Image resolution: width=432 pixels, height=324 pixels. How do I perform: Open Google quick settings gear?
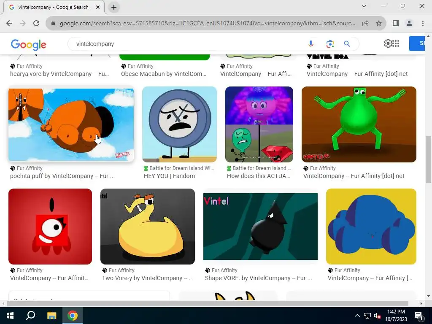(x=388, y=43)
